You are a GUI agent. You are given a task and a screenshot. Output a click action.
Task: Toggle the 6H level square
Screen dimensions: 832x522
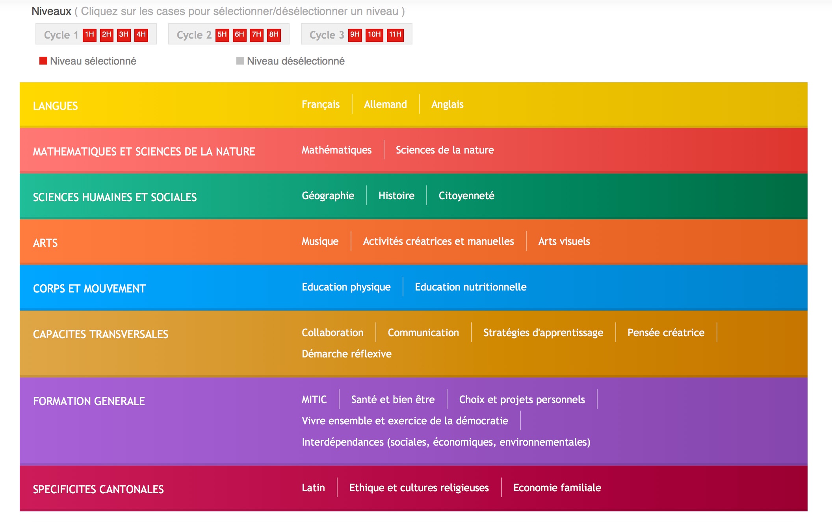[239, 35]
